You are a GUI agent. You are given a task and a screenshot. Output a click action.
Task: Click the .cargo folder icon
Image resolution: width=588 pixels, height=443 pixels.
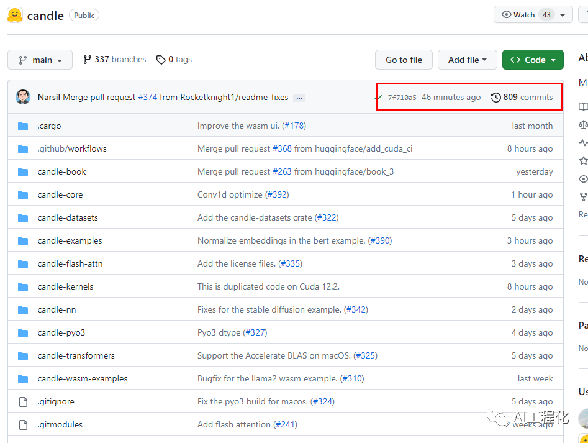click(23, 126)
